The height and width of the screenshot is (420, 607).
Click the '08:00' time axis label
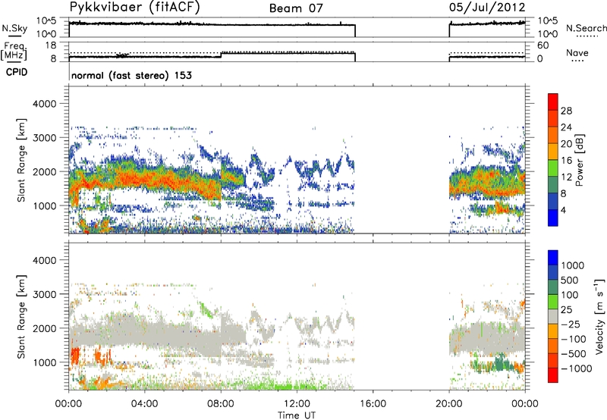221,404
